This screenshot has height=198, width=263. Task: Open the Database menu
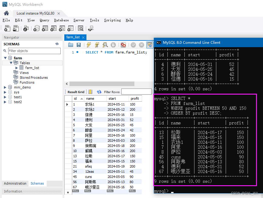coord(61,20)
